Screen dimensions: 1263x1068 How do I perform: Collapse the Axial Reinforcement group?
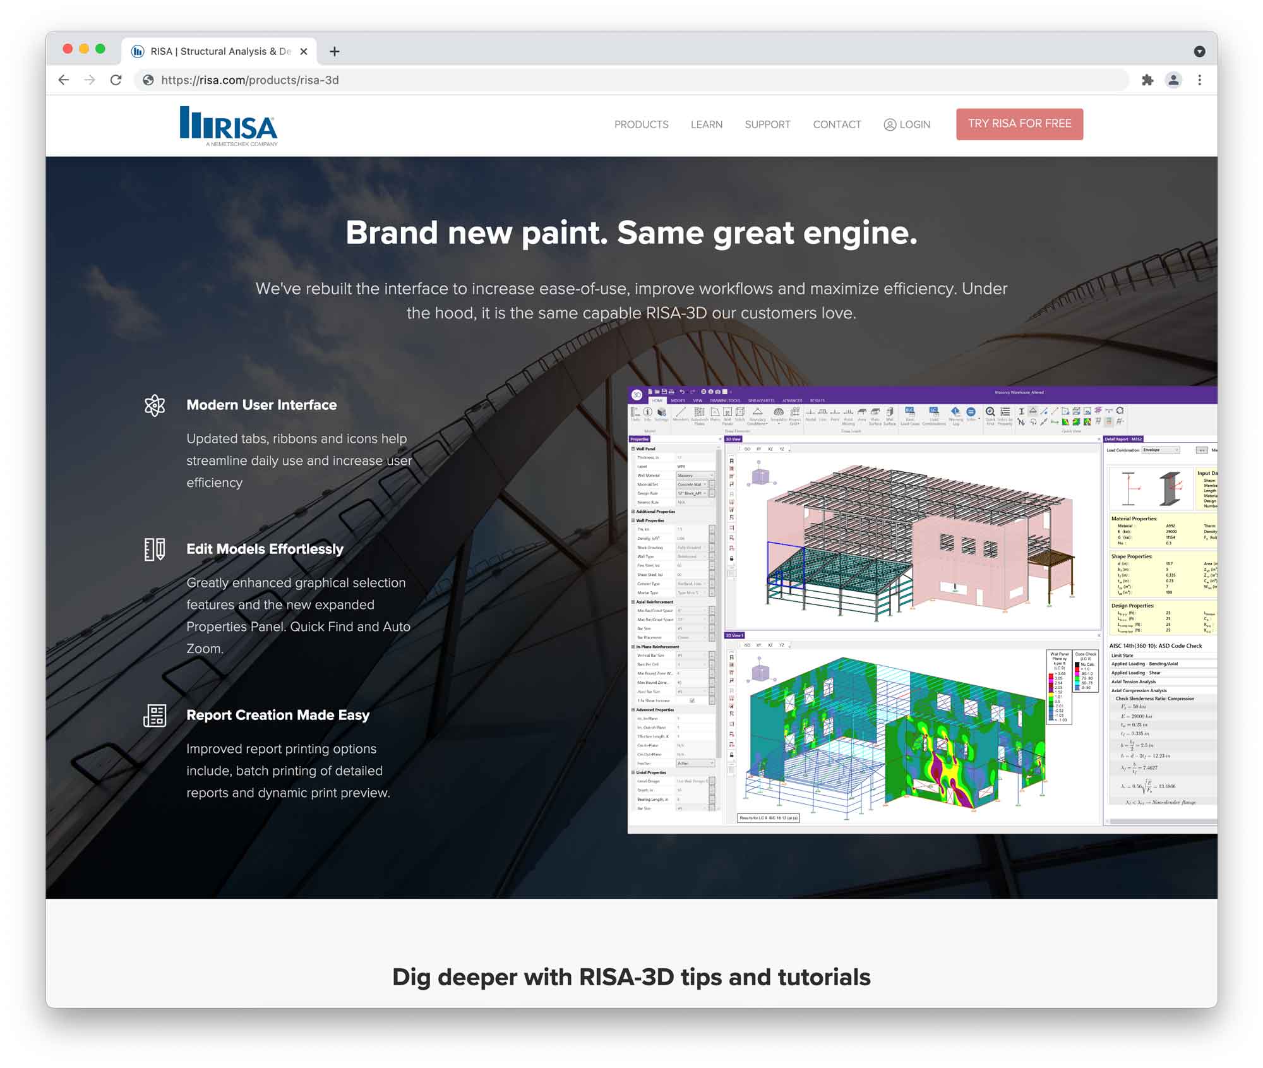tap(633, 602)
